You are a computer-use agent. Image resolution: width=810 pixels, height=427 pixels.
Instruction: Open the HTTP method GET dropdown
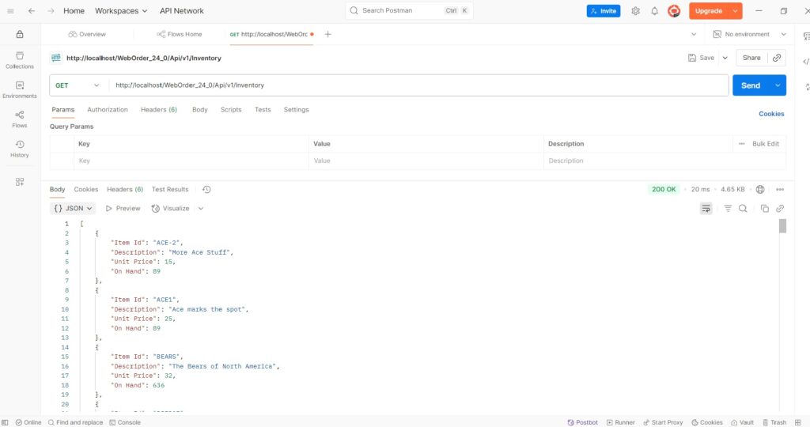[x=78, y=85]
